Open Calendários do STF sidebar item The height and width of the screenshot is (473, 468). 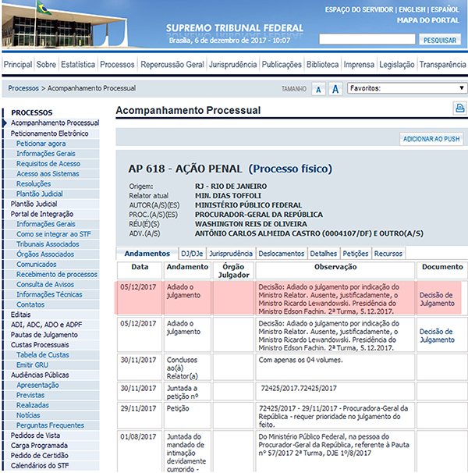coord(40,465)
